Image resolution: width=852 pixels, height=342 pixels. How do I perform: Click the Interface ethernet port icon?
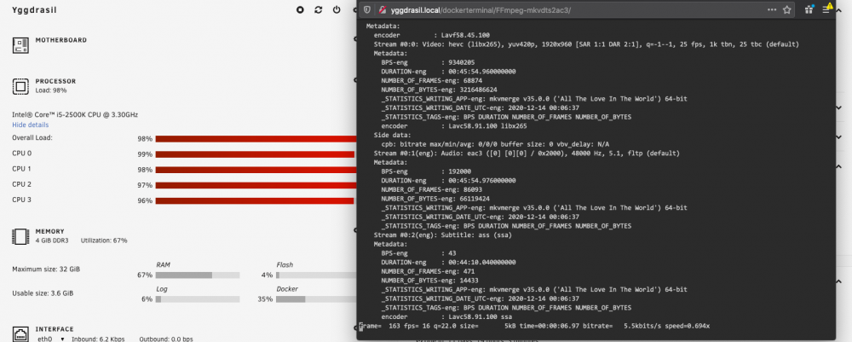(x=20, y=333)
